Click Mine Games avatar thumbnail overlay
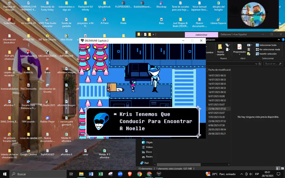The width and height of the screenshot is (285, 178). click(253, 14)
